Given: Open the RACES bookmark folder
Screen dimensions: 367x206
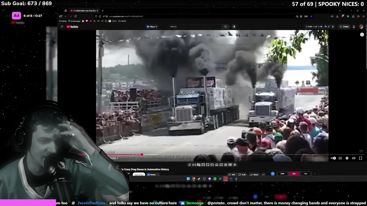Looking at the screenshot, I should point(122,21).
